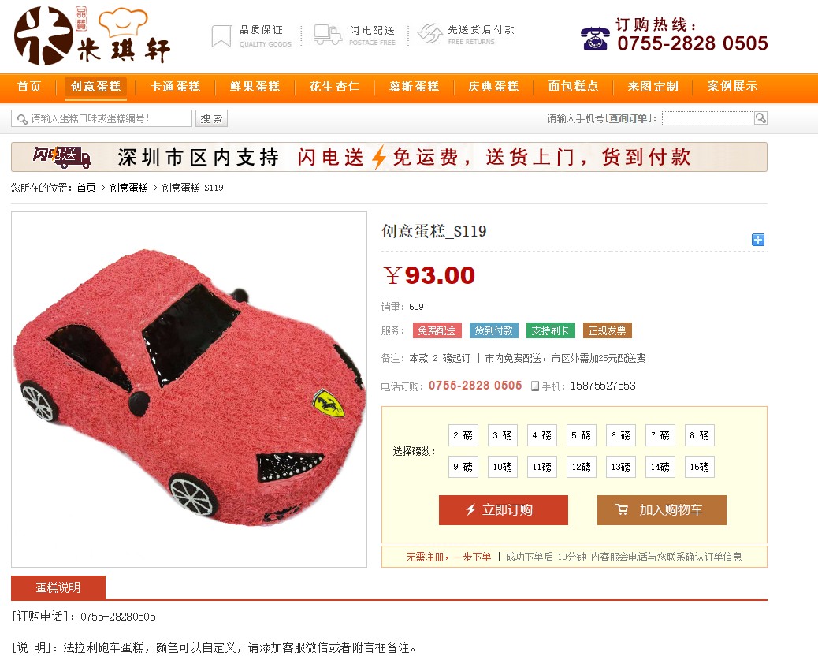Open the 卡通蛋糕 menu item
Viewport: 818px width, 660px height.
175,86
